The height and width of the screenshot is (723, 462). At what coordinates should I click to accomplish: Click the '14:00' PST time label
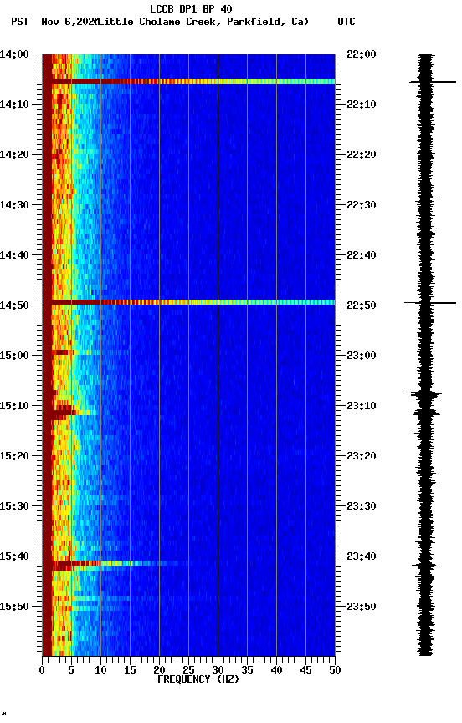(x=14, y=54)
